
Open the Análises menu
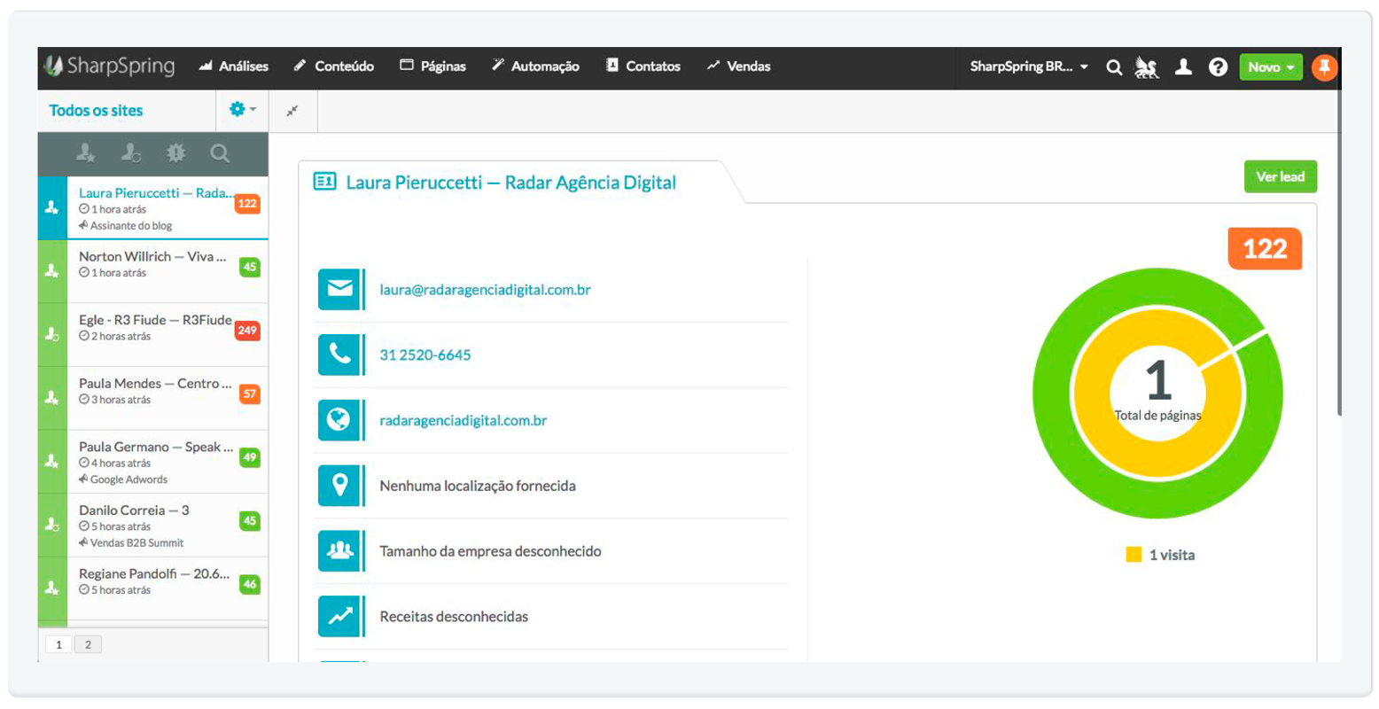tap(234, 66)
